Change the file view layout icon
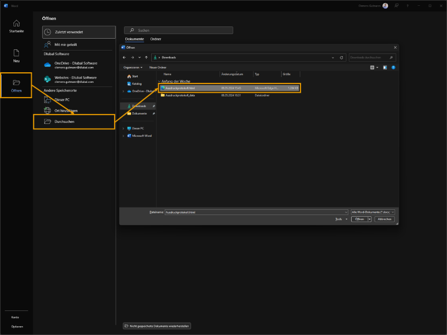Image resolution: width=447 pixels, height=335 pixels. (x=372, y=68)
